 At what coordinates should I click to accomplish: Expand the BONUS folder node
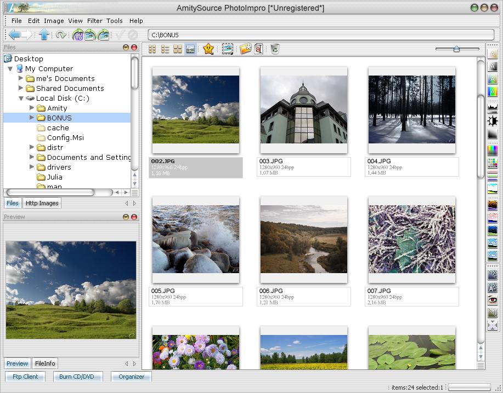tap(31, 118)
